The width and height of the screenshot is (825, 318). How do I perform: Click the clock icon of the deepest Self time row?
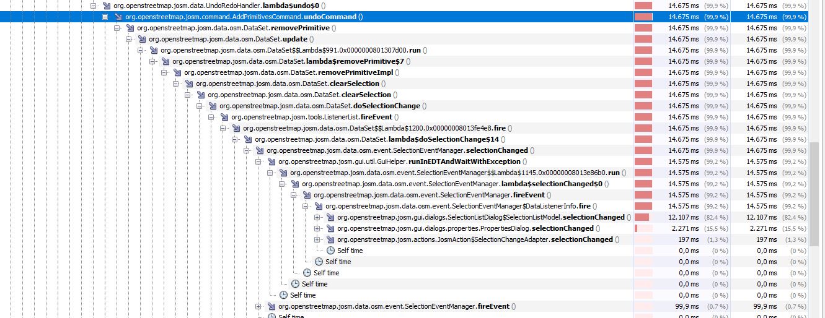pyautogui.click(x=330, y=251)
